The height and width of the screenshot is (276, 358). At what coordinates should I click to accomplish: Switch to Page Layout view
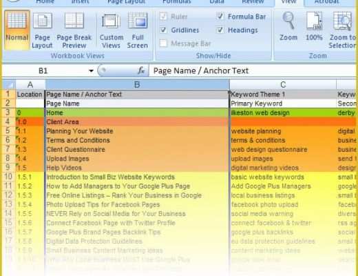[x=43, y=30]
